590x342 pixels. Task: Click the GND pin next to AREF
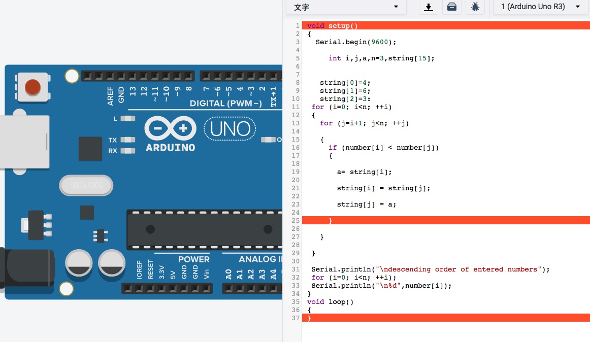(x=121, y=76)
